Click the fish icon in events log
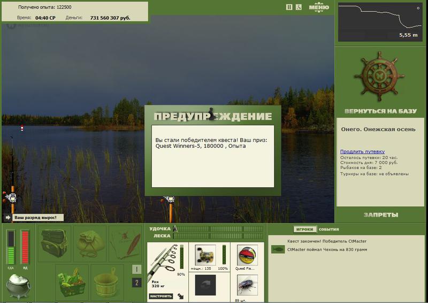This screenshot has height=303, width=428. pos(278,249)
